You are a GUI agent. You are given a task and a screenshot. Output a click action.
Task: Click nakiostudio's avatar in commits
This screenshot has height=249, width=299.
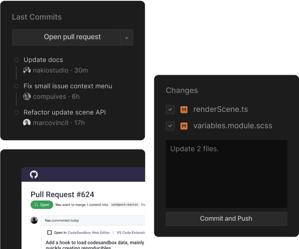(x=27, y=70)
